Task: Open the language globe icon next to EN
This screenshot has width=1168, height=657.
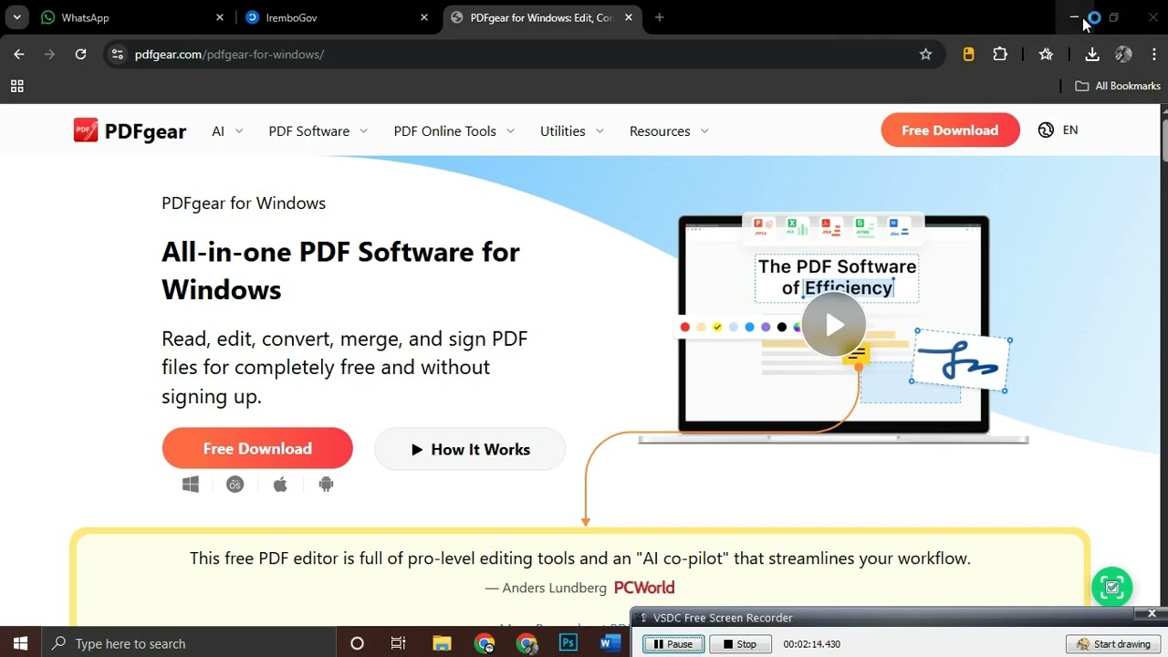Action: [x=1046, y=130]
